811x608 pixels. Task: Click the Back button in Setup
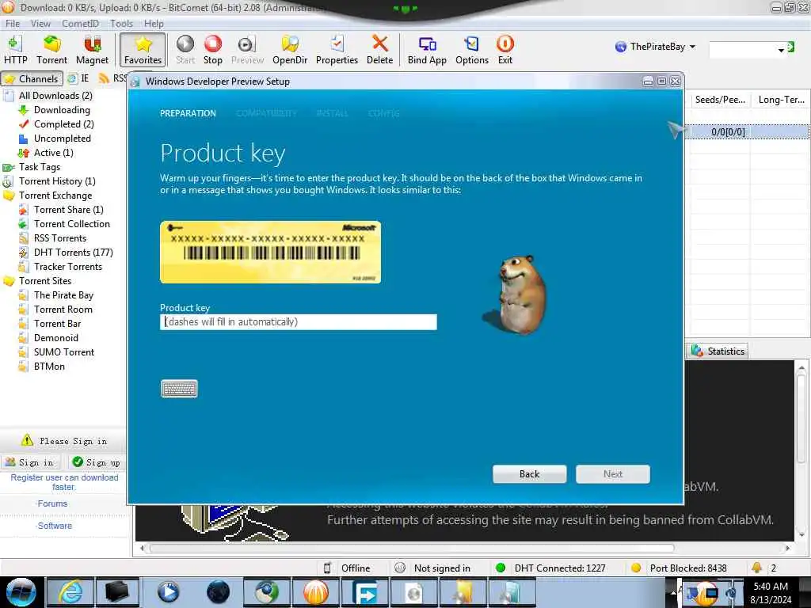pos(529,474)
